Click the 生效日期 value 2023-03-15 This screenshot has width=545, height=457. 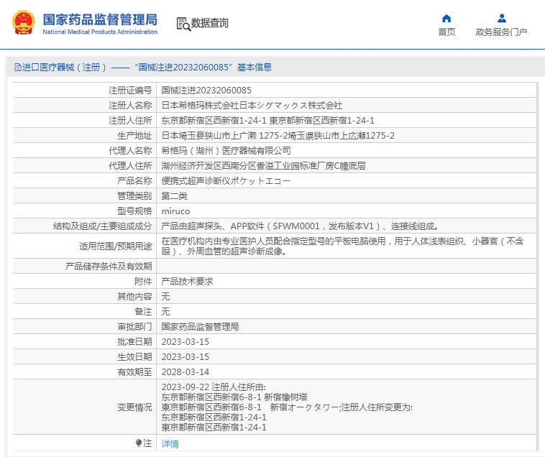[x=186, y=357]
